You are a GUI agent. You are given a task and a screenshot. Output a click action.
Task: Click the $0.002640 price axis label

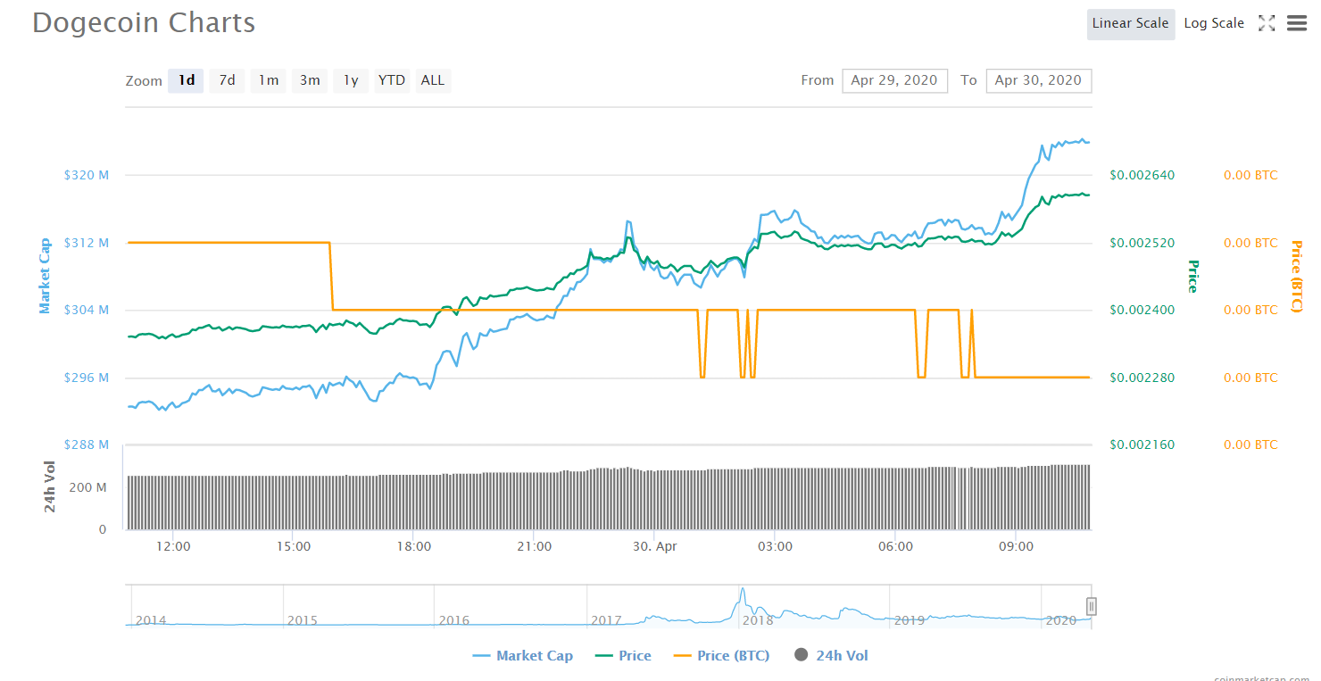pyautogui.click(x=1142, y=175)
